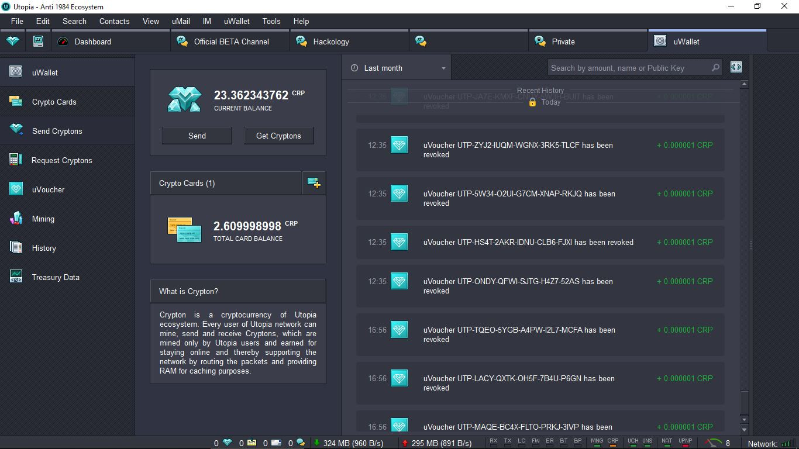
Task: Open the IM menu
Action: (x=206, y=21)
